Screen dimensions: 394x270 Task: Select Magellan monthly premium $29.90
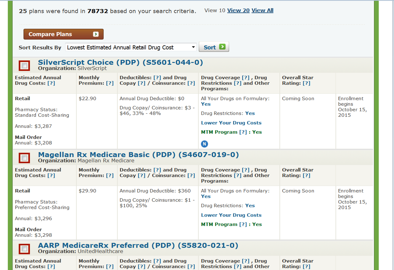(x=87, y=191)
